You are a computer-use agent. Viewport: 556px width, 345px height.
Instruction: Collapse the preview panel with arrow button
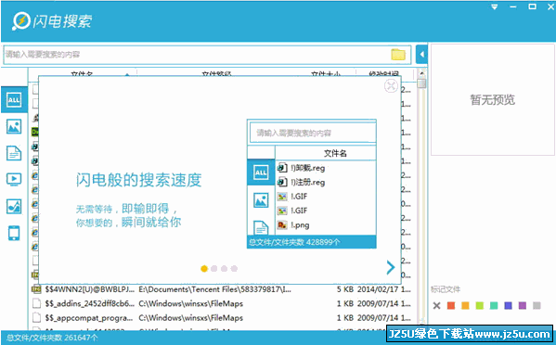tap(421, 54)
